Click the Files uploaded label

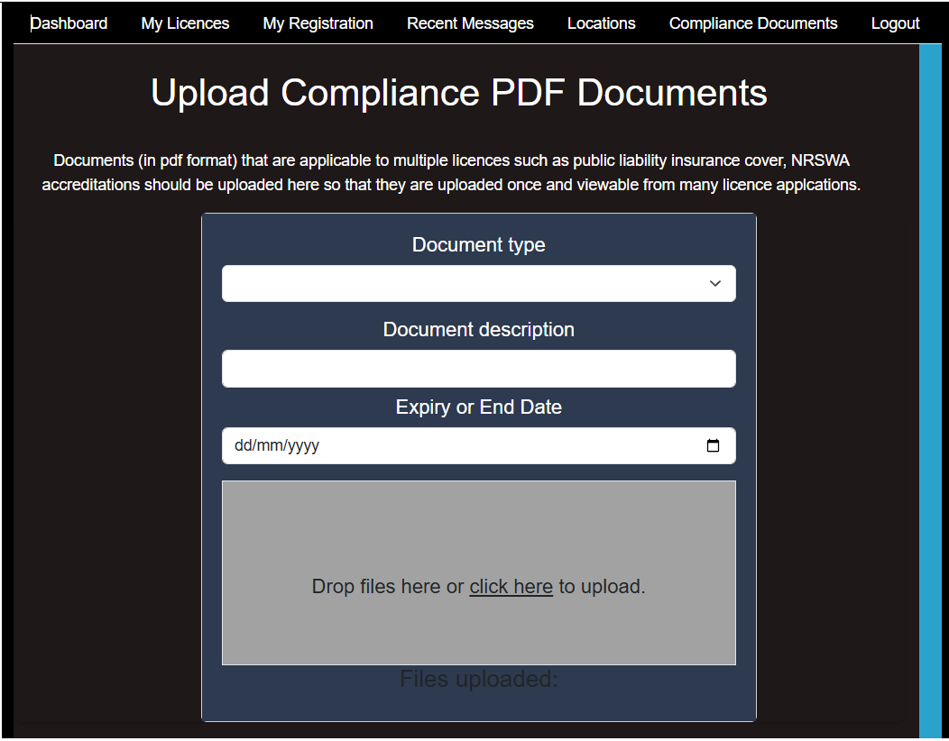(478, 679)
